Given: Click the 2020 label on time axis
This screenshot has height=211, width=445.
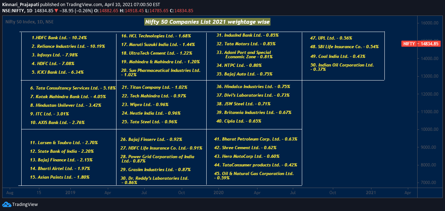Looking at the screenshot, I should click(219, 192).
